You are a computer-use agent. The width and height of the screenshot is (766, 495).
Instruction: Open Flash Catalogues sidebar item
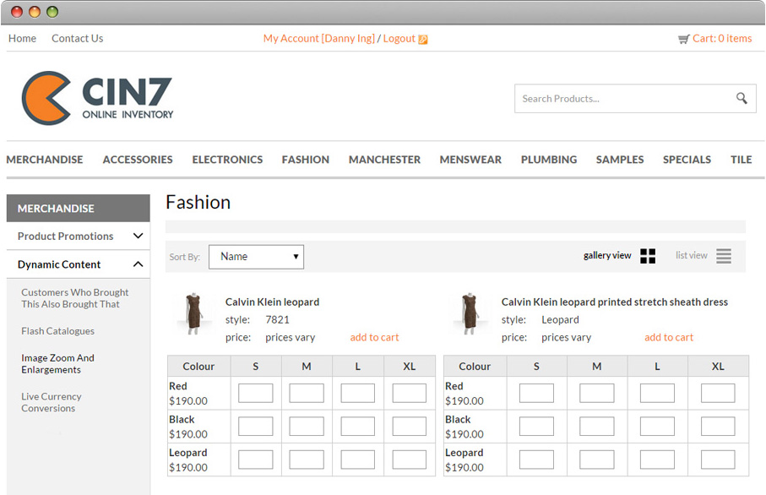click(x=57, y=331)
